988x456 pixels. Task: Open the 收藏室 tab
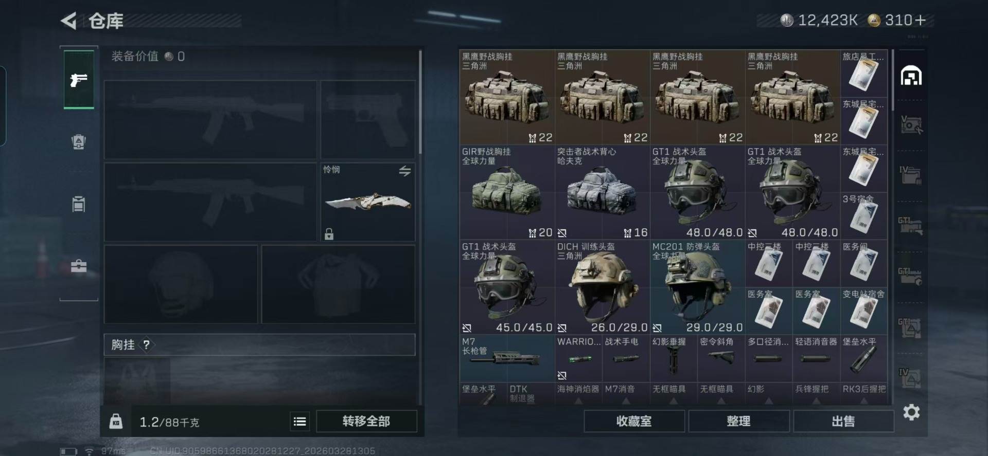coord(634,422)
